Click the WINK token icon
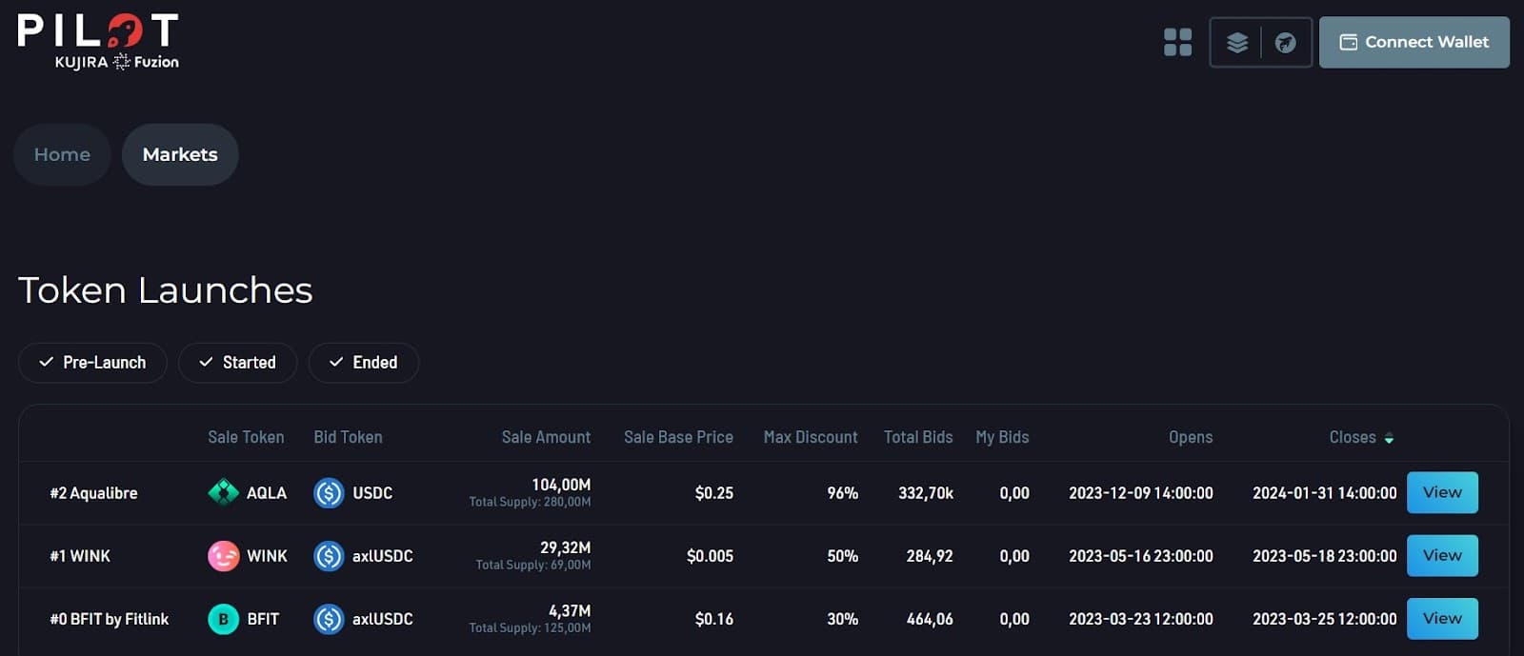This screenshot has height=656, width=1524. (223, 556)
